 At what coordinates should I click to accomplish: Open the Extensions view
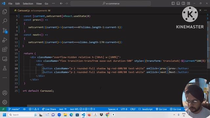pos(5,49)
